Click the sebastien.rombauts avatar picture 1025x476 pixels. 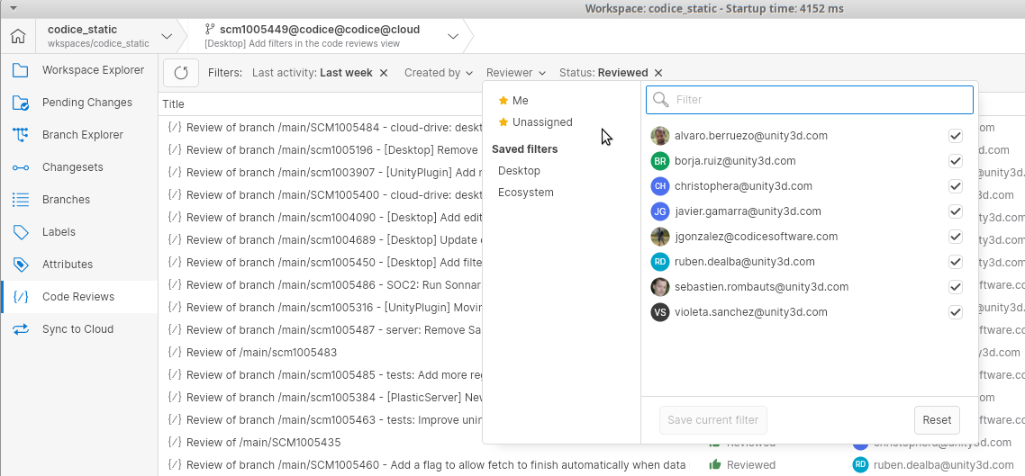[660, 287]
